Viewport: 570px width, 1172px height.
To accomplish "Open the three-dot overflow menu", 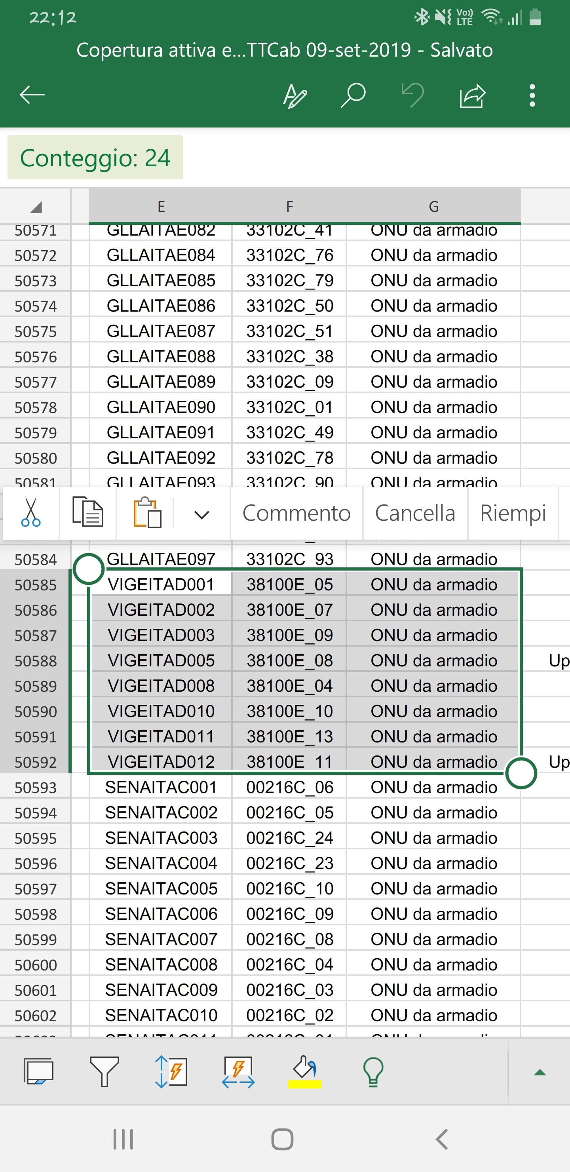I will pos(532,95).
